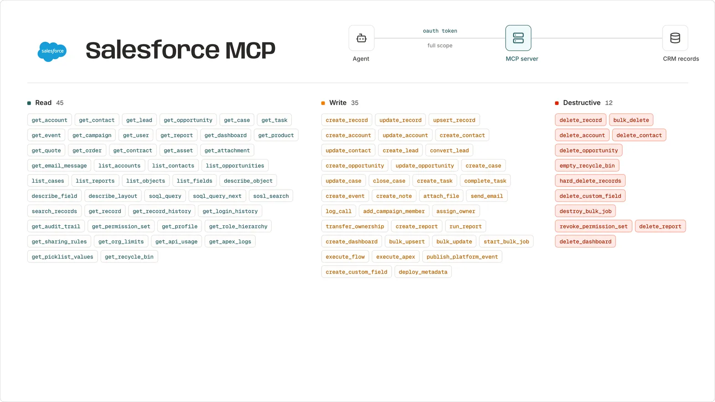Click the send_email chip

click(487, 196)
